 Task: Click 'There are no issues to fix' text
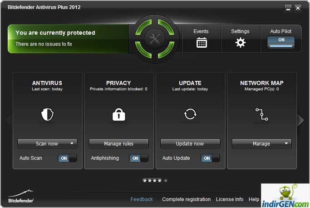[44, 44]
